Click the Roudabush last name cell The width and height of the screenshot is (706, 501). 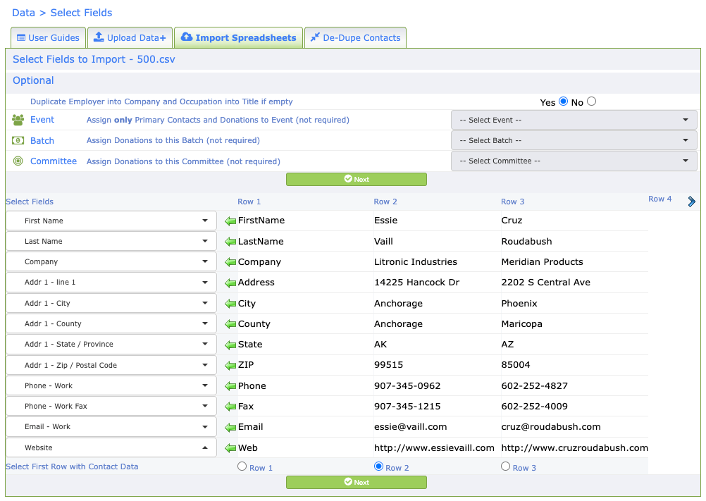tap(526, 241)
